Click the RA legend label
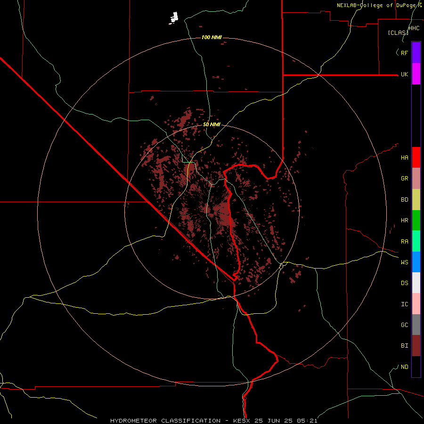The height and width of the screenshot is (424, 424). [x=405, y=242]
